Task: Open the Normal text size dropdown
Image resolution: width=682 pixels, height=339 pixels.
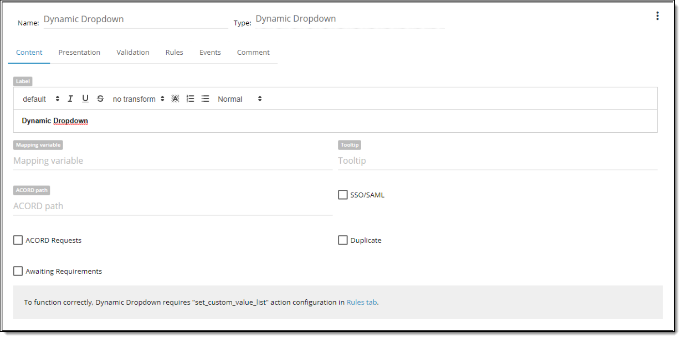Action: pyautogui.click(x=239, y=99)
